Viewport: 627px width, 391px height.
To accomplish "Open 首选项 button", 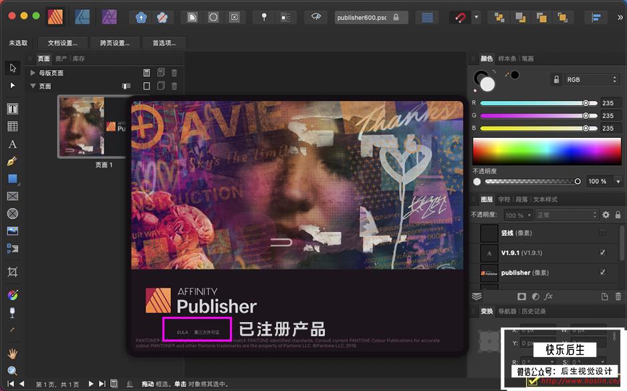I will coord(164,43).
